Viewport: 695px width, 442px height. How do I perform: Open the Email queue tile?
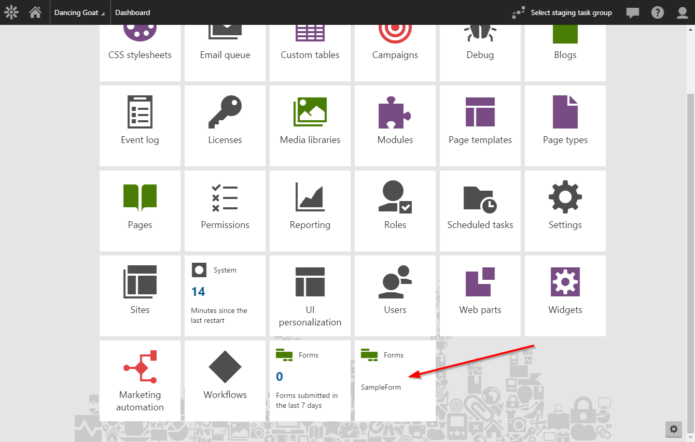tap(225, 53)
